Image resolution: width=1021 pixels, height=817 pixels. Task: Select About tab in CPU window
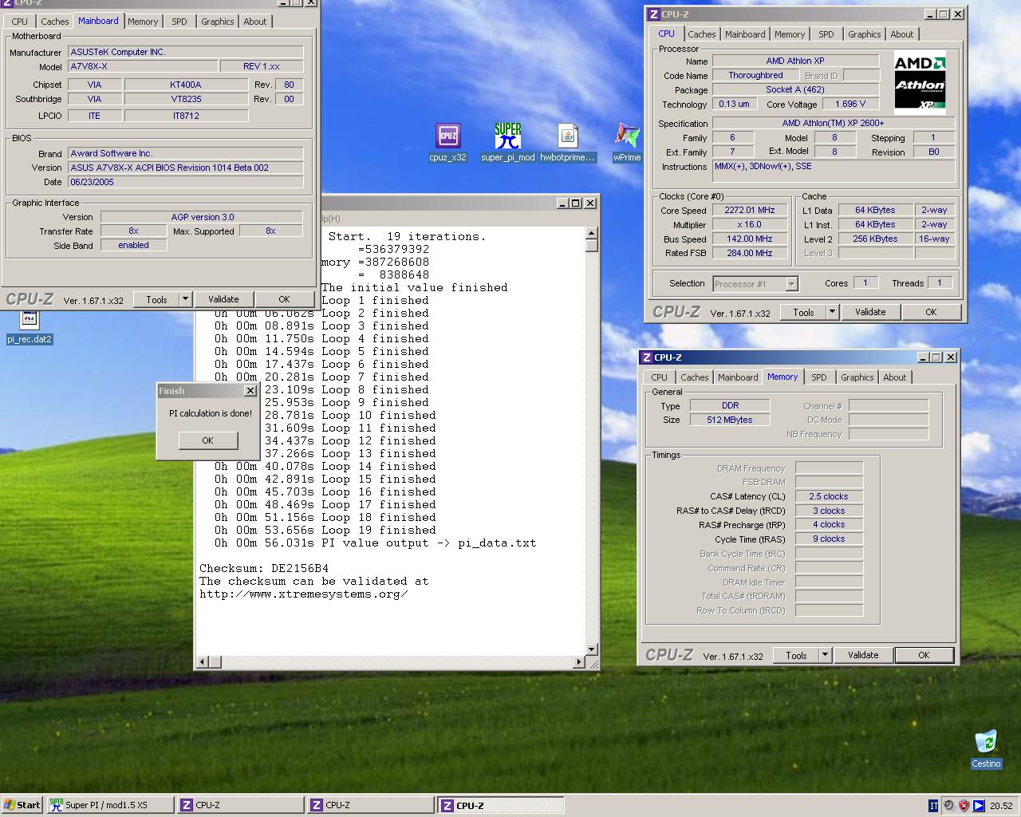pyautogui.click(x=902, y=34)
